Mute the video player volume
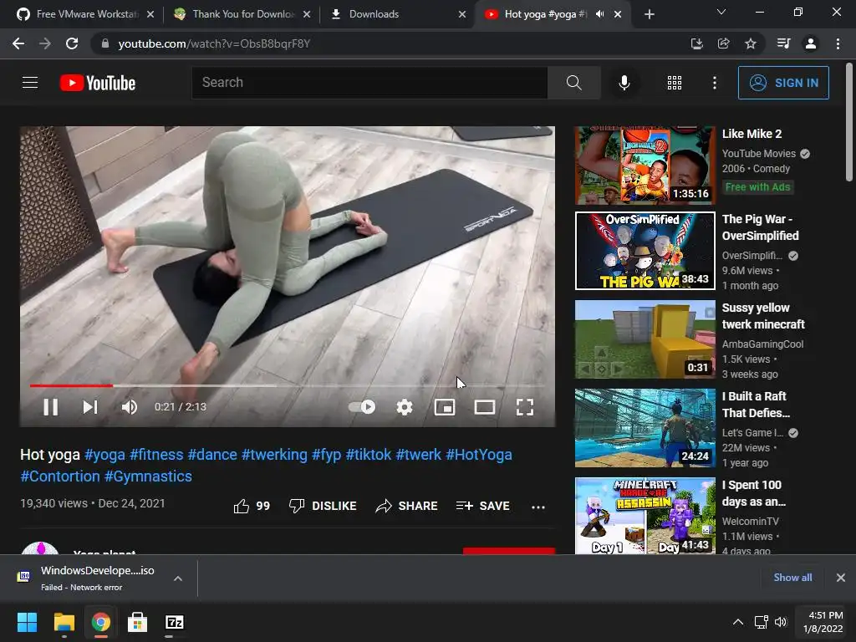Viewport: 856px width, 642px height. click(130, 407)
